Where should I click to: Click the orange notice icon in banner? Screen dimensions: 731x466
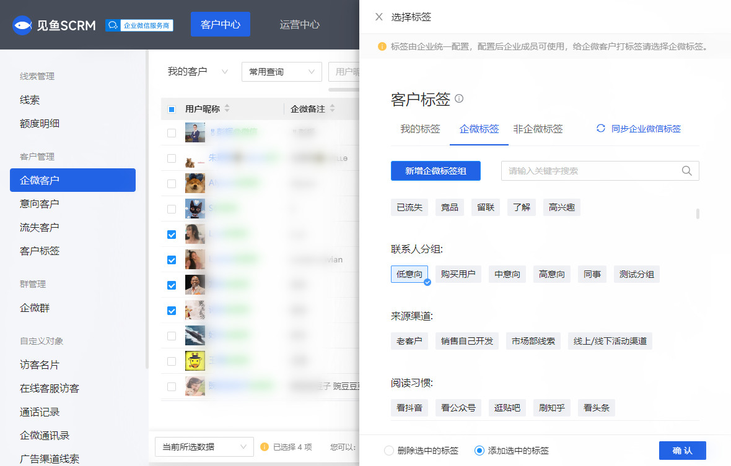(382, 46)
